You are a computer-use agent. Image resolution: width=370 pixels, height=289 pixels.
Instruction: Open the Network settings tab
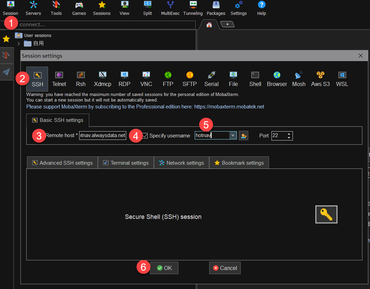[181, 163]
